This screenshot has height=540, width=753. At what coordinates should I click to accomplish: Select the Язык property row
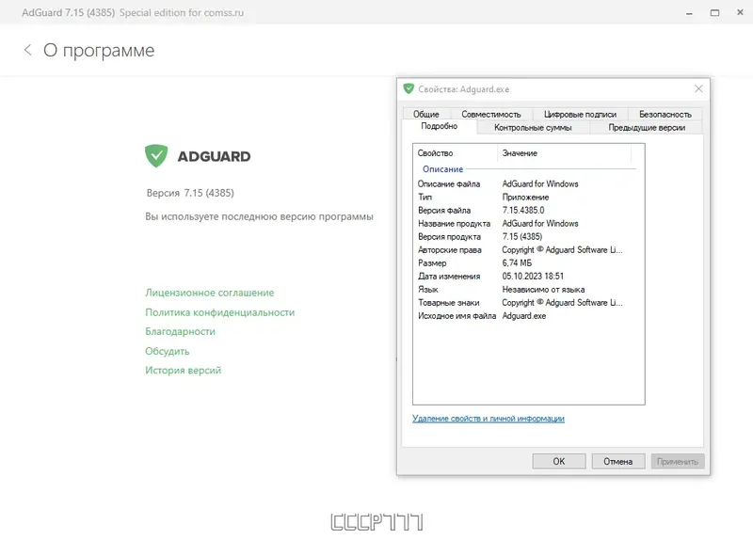tap(528, 290)
